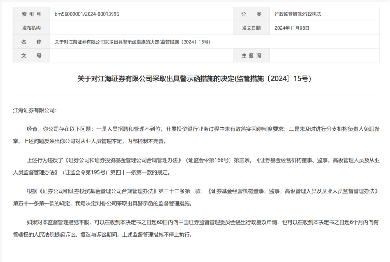This screenshot has width=390, height=262.
Task: Select the document name in the 名称 row
Action: click(133, 42)
